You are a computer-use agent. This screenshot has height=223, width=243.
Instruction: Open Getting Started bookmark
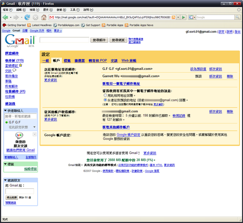pos(14,25)
